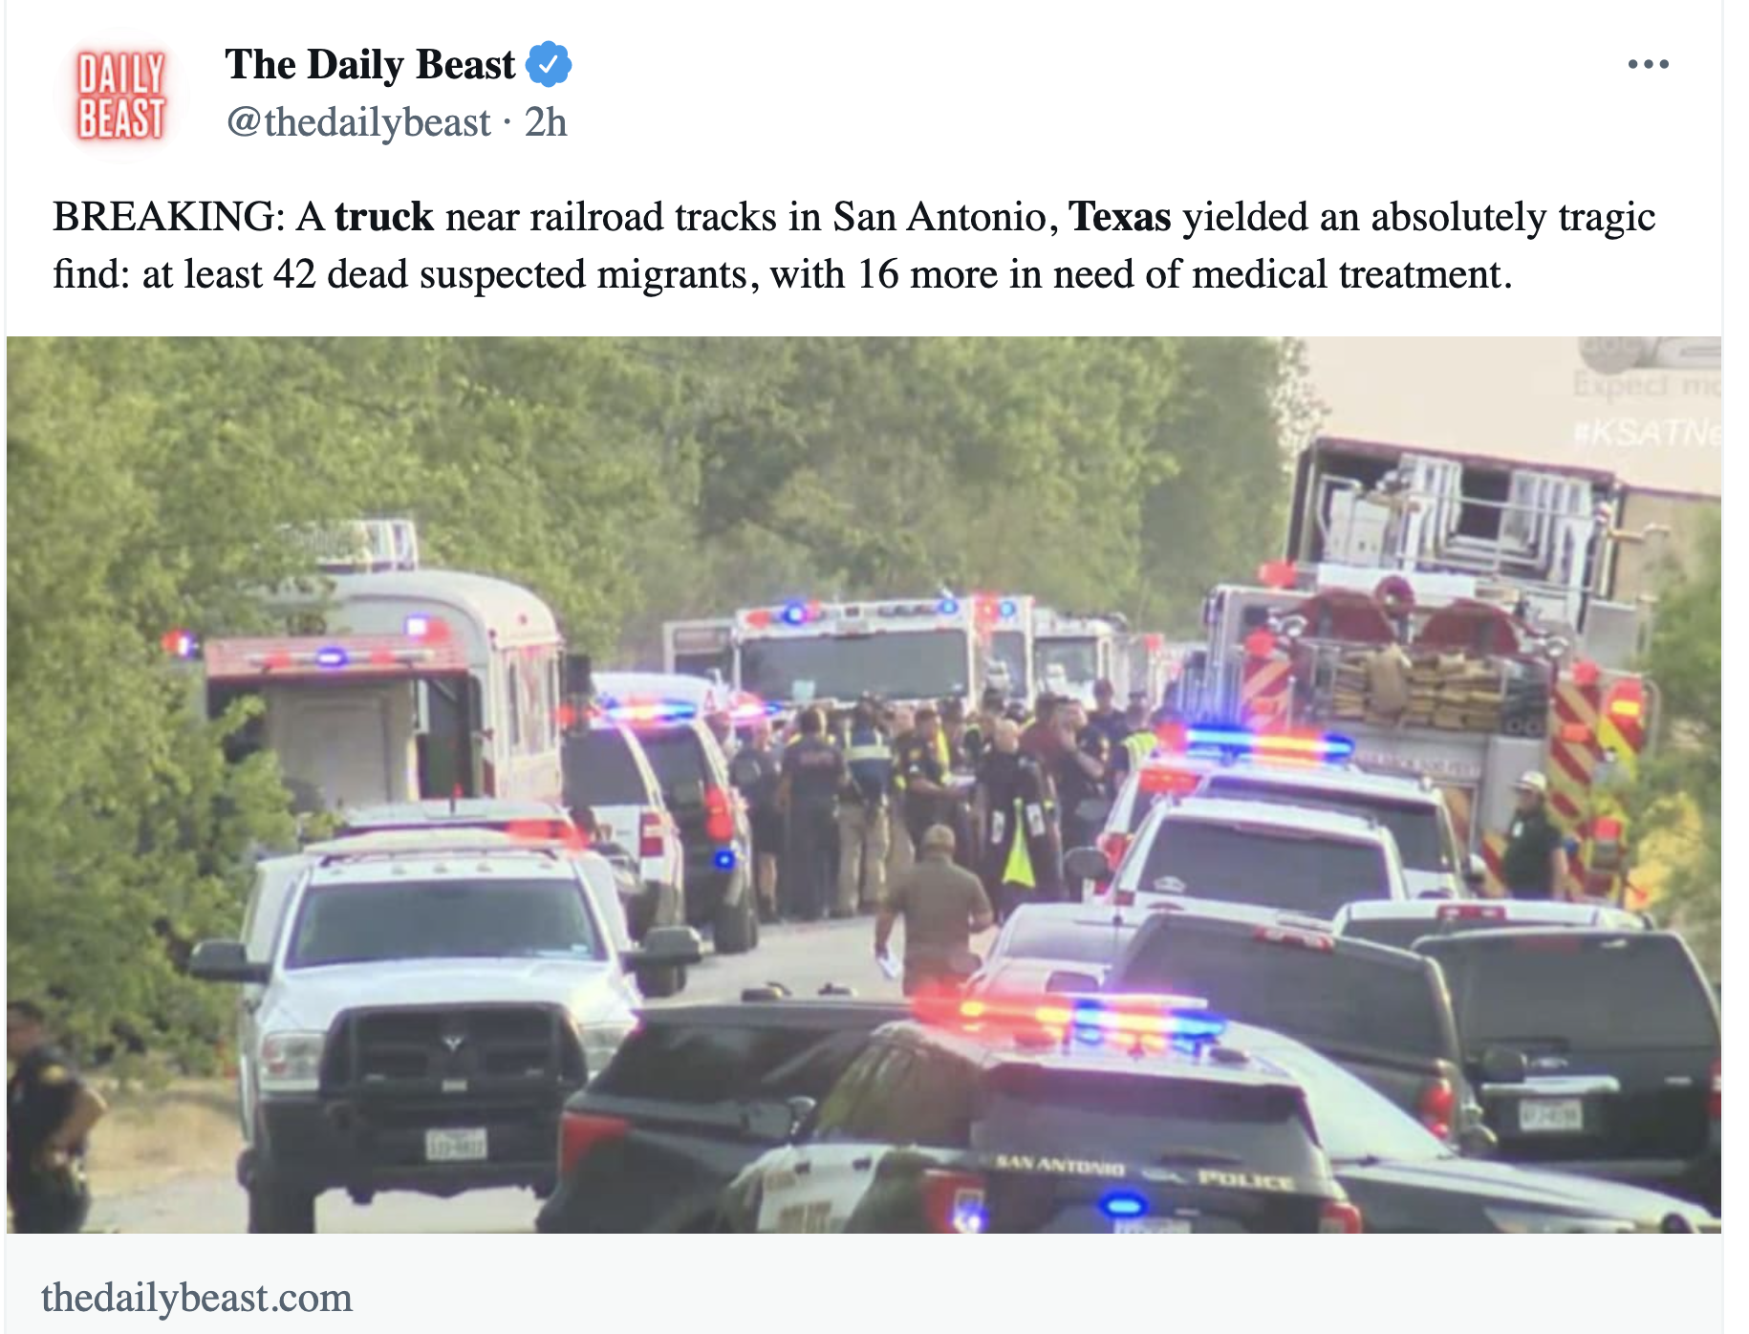This screenshot has width=1749, height=1334.
Task: Visit the @thedailybeast handle
Action: [x=358, y=122]
